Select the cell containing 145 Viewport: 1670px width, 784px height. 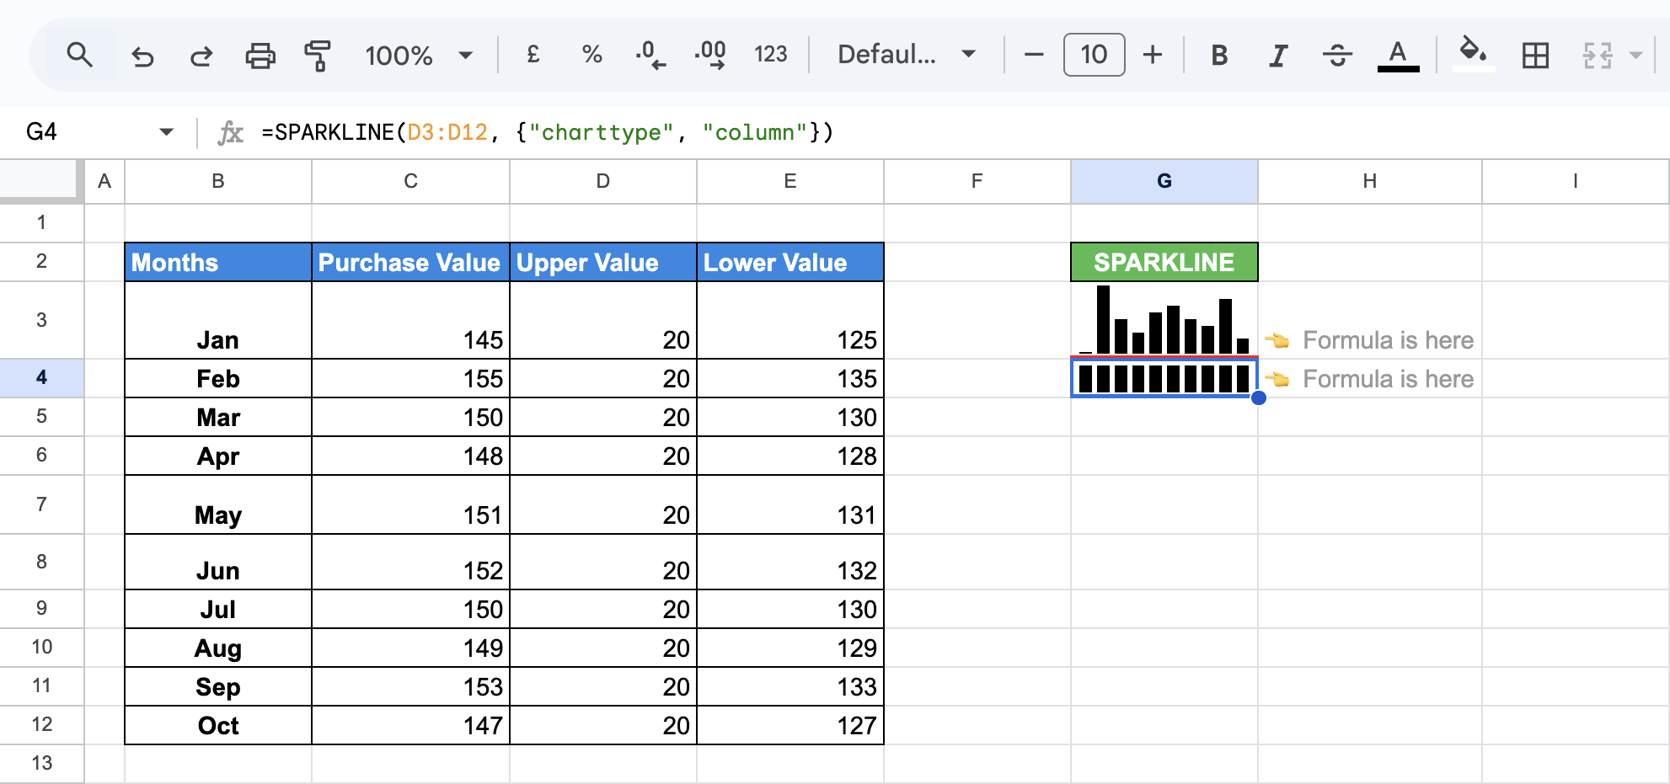(x=410, y=320)
